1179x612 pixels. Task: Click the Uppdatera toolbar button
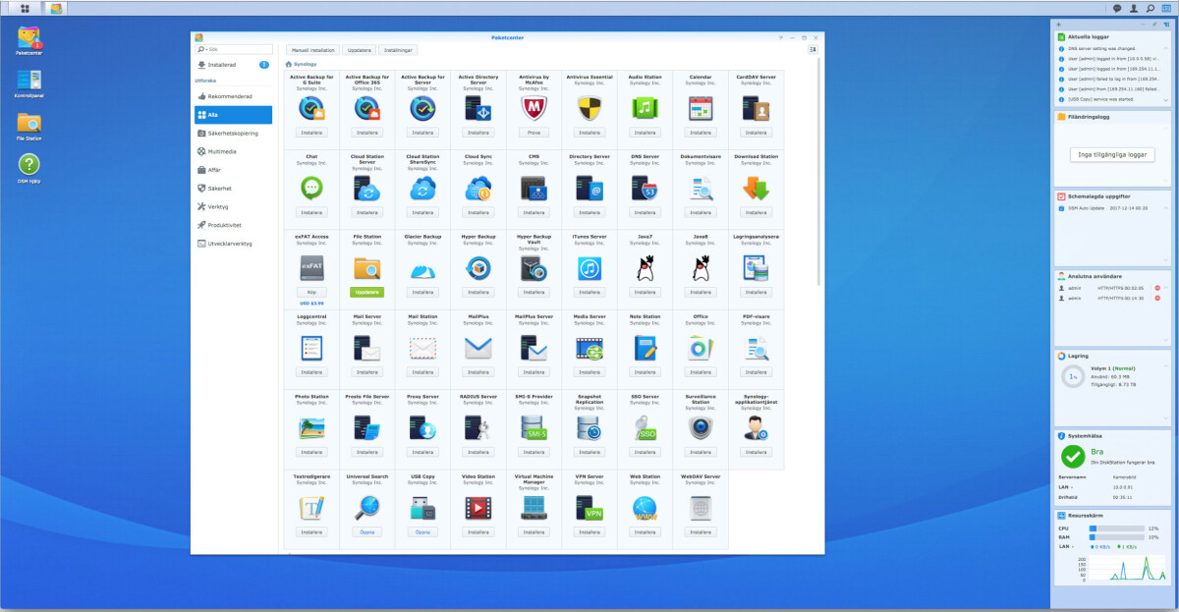point(361,49)
